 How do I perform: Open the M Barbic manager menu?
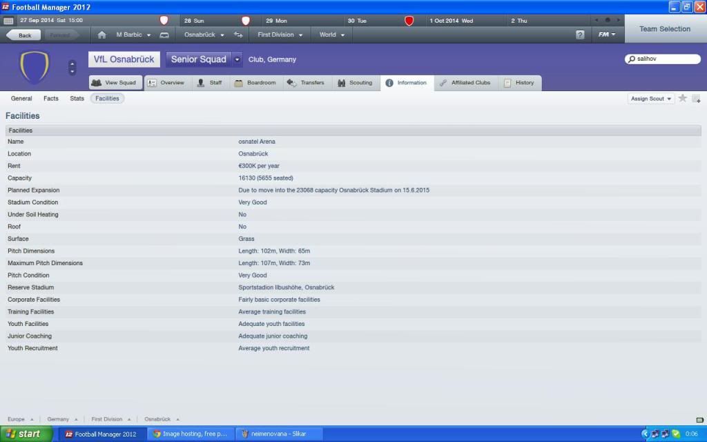tap(133, 35)
